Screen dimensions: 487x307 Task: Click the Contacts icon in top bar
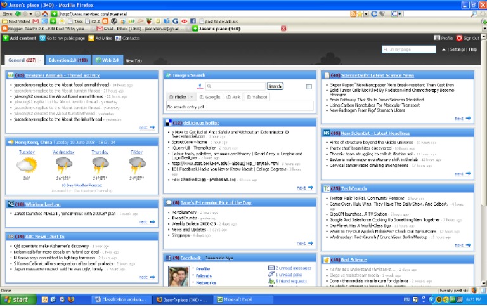[118, 38]
